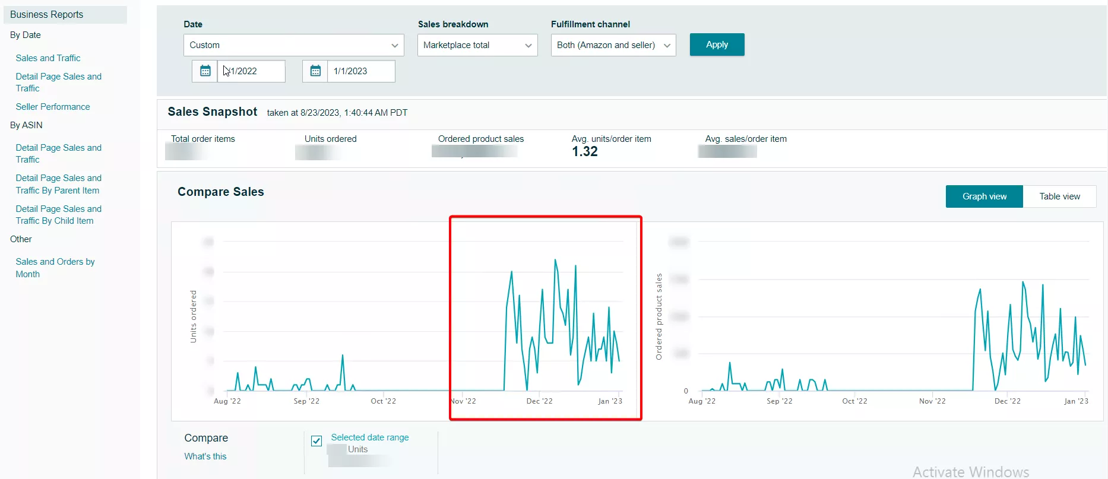
Task: Open Sales and Orders by Month report
Action: tap(55, 268)
